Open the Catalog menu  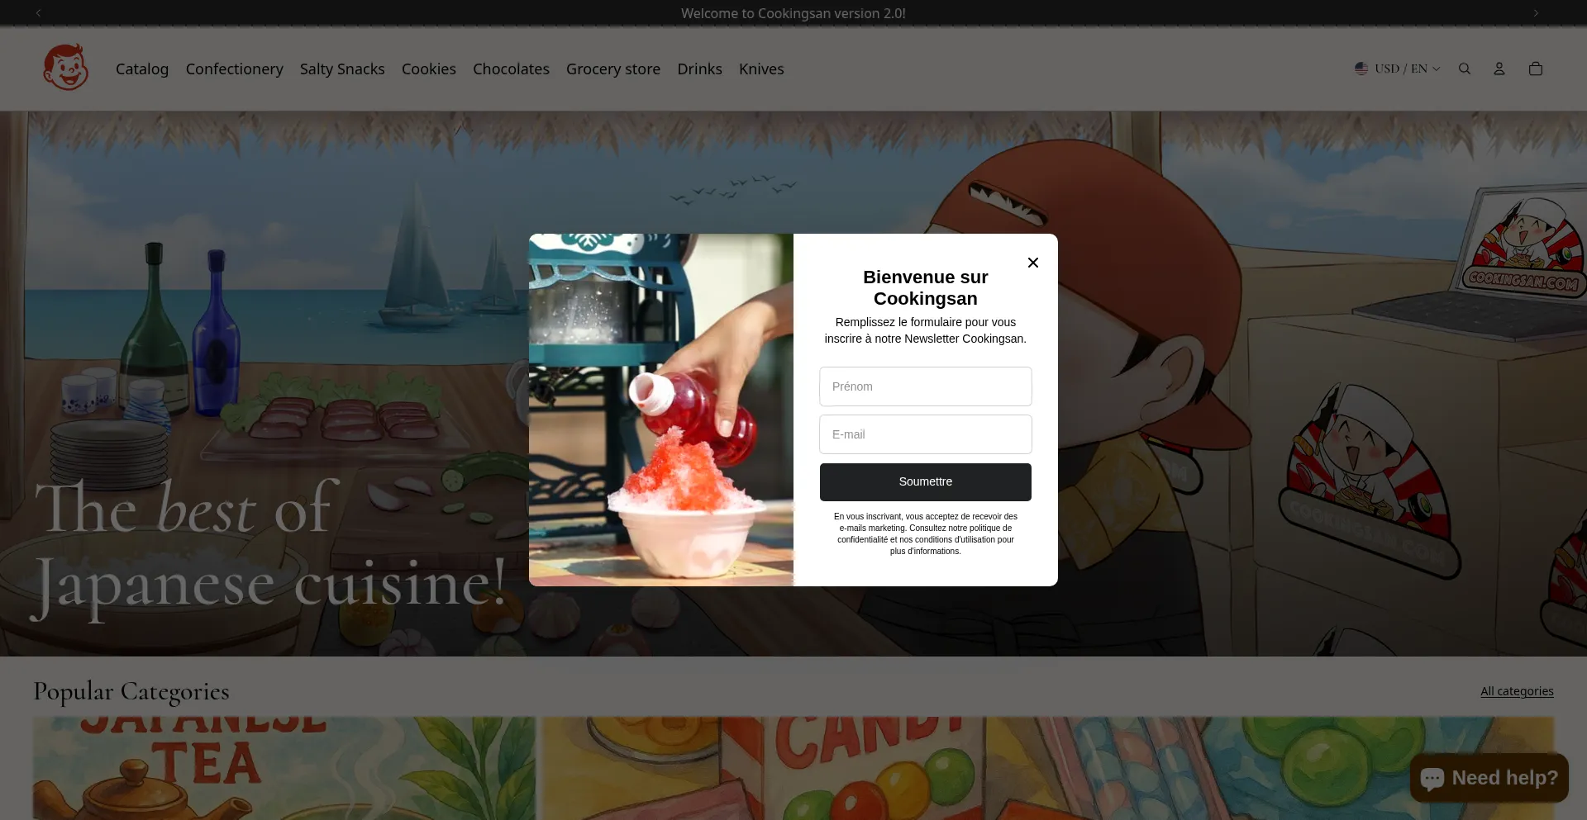pos(142,69)
